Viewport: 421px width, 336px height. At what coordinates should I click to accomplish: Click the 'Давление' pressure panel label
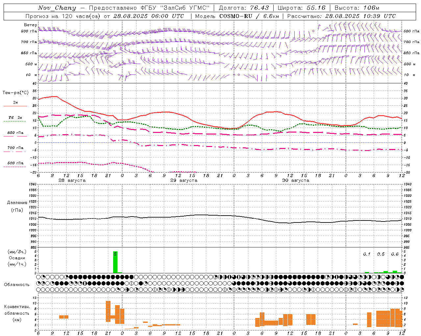[17, 203]
